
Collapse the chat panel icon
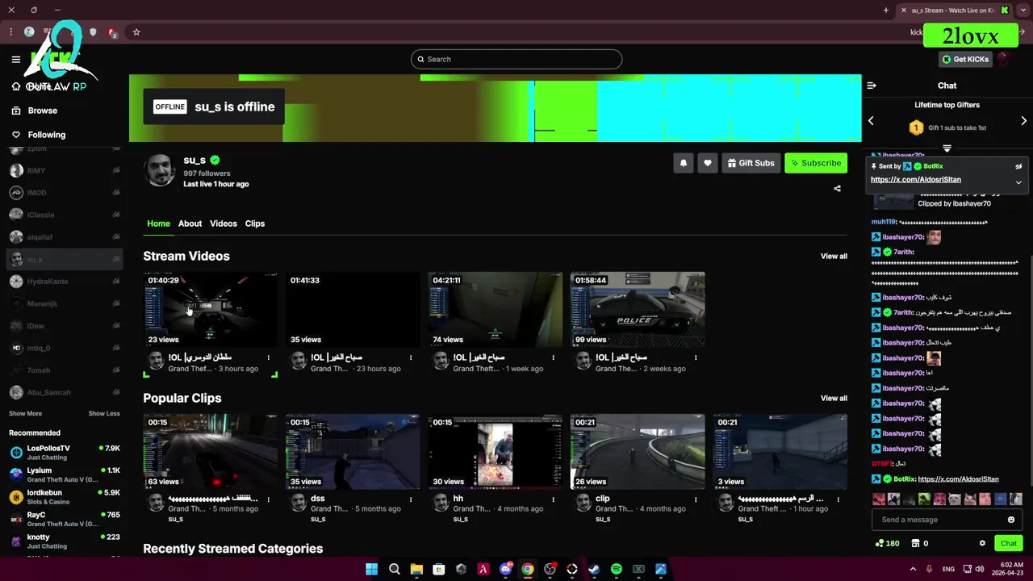tap(872, 86)
